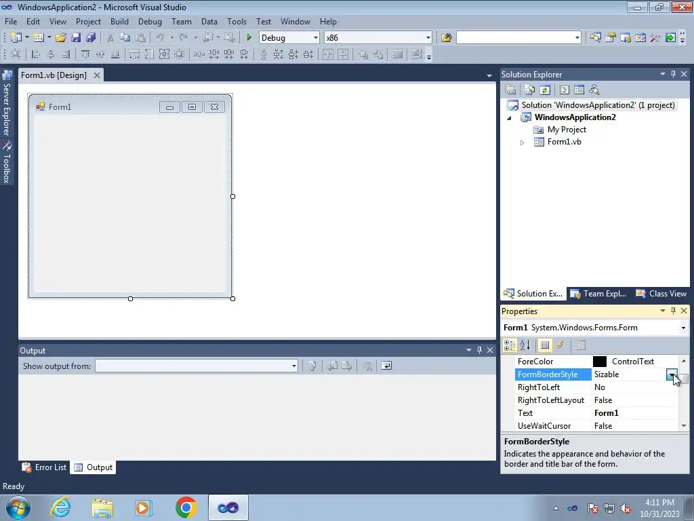
Task: Click the Properties grid scroll down arrow
Action: tap(684, 426)
